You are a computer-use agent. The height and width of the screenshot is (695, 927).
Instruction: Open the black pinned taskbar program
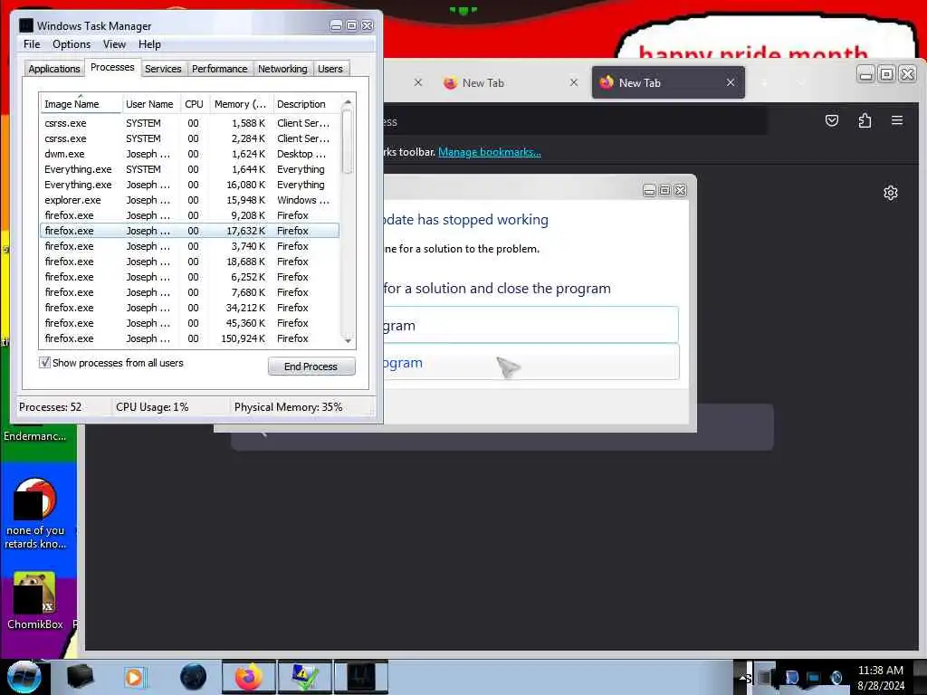click(x=80, y=677)
